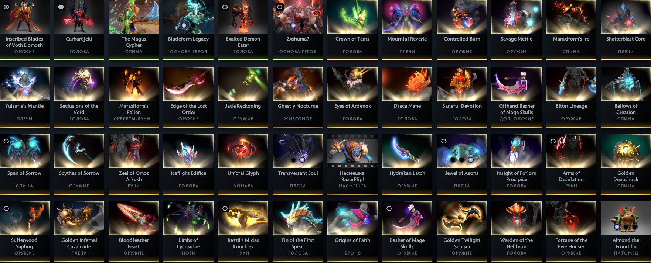Choose the Draca Mane head item

pos(407,97)
